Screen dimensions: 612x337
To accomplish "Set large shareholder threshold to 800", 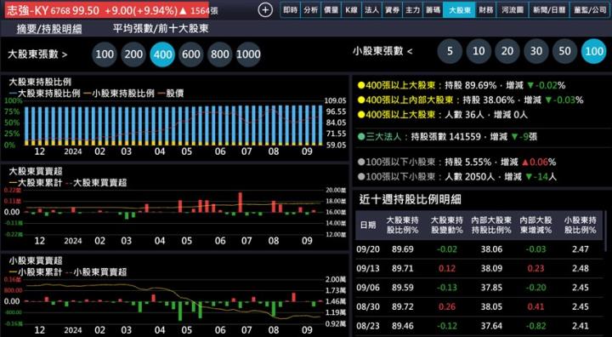I will coord(220,54).
